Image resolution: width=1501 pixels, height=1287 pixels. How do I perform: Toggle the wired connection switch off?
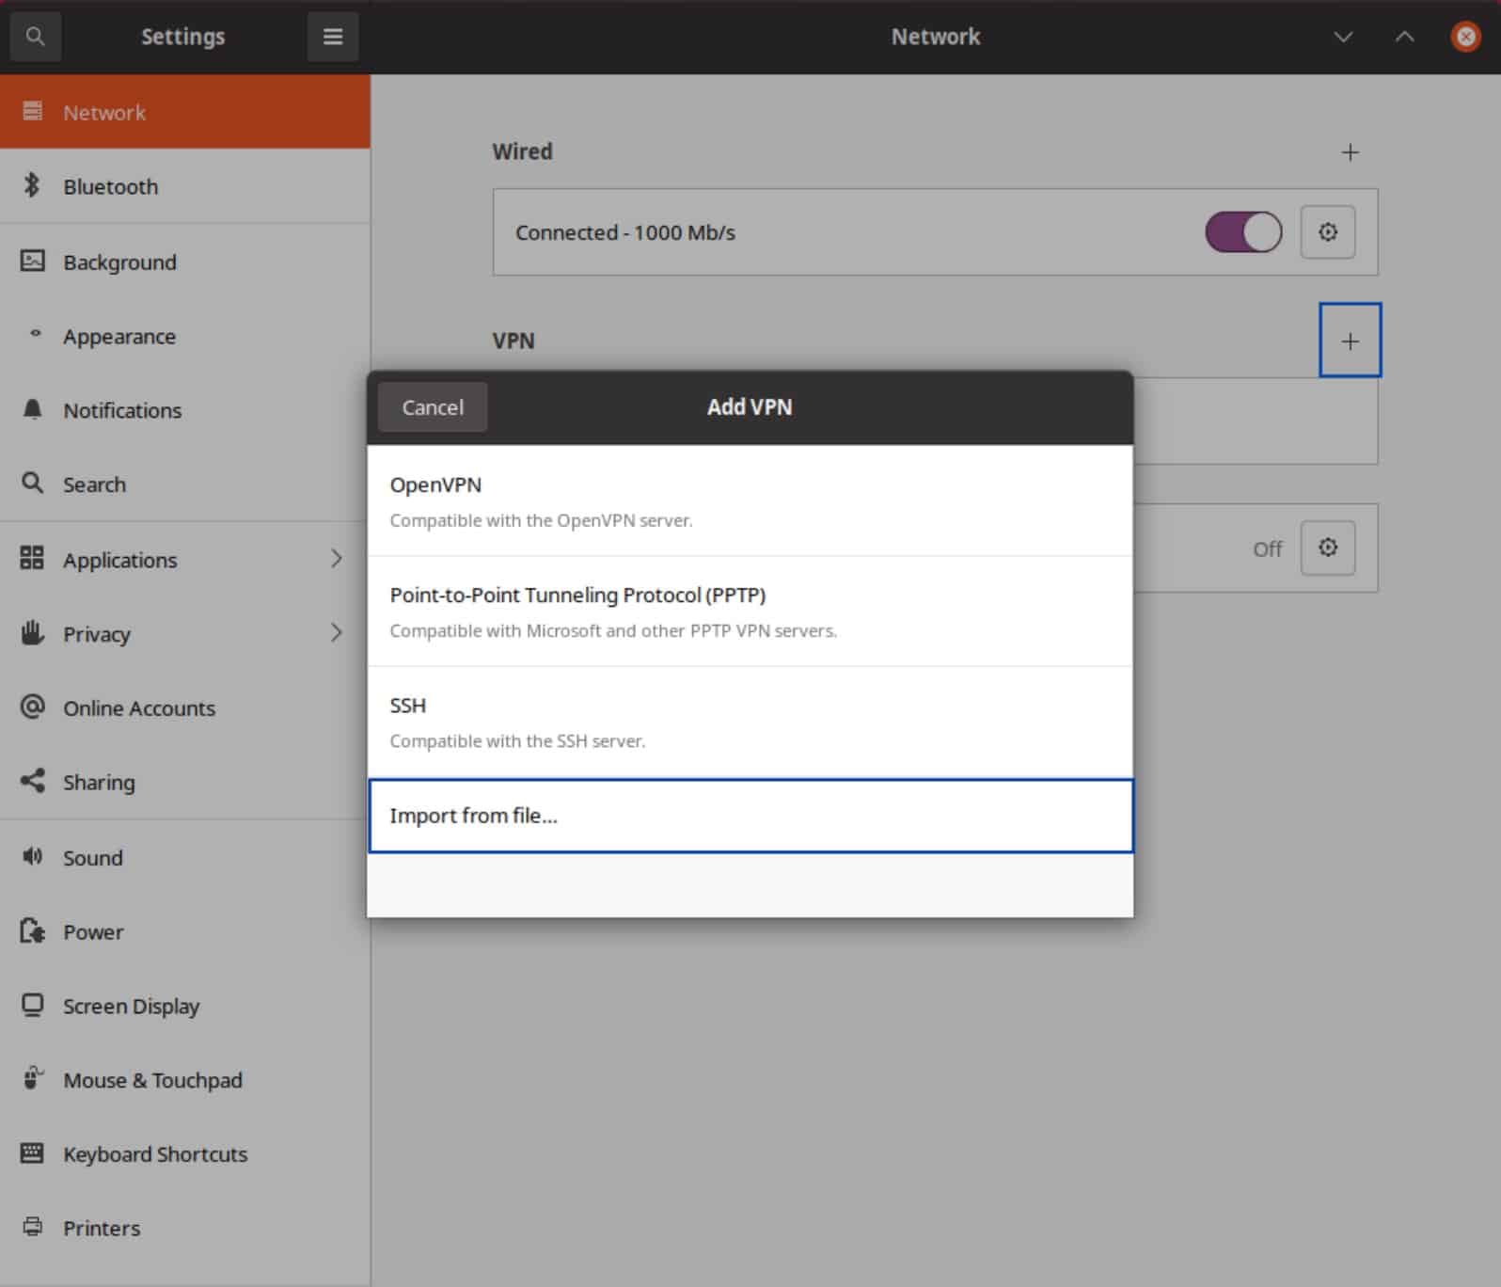tap(1243, 231)
